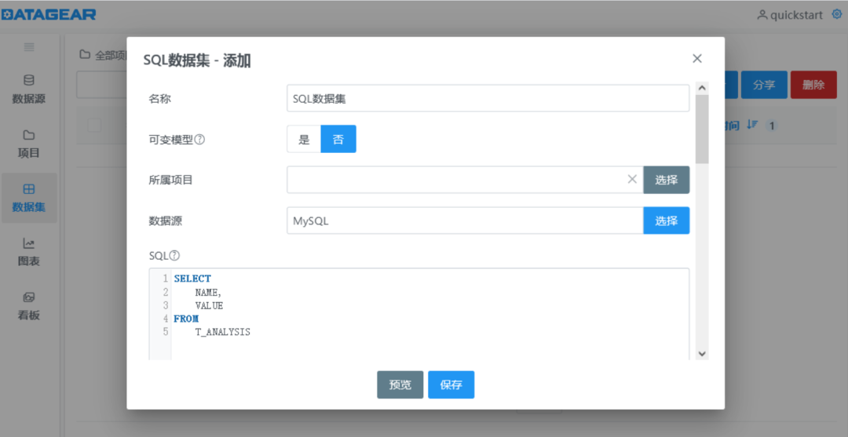Clear the 所属项目 field with X icon
The width and height of the screenshot is (848, 437).
pyautogui.click(x=632, y=180)
